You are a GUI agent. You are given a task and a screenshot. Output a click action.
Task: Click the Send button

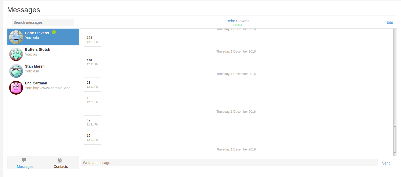click(x=386, y=163)
